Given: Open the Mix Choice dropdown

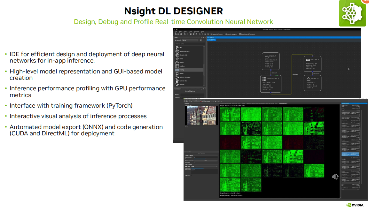Looking at the screenshot, I should click(204, 166).
